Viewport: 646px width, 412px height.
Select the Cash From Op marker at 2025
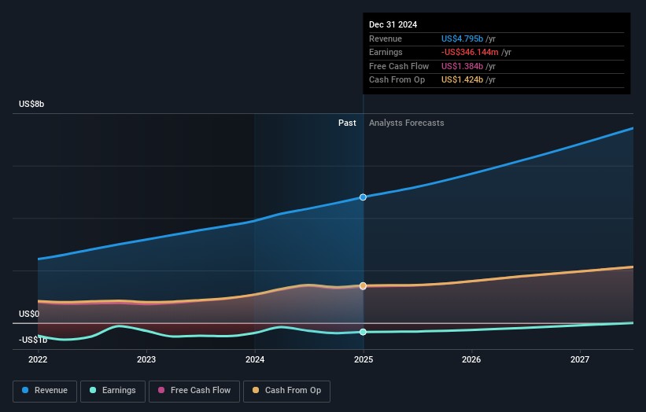point(363,286)
